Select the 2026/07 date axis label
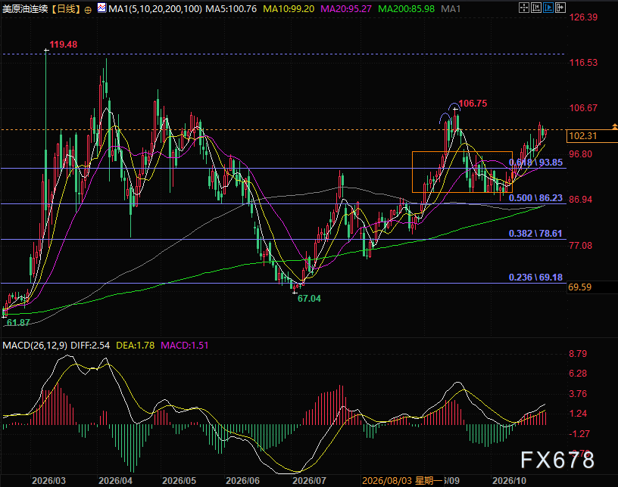Image resolution: width=618 pixels, height=487 pixels. pos(310,481)
